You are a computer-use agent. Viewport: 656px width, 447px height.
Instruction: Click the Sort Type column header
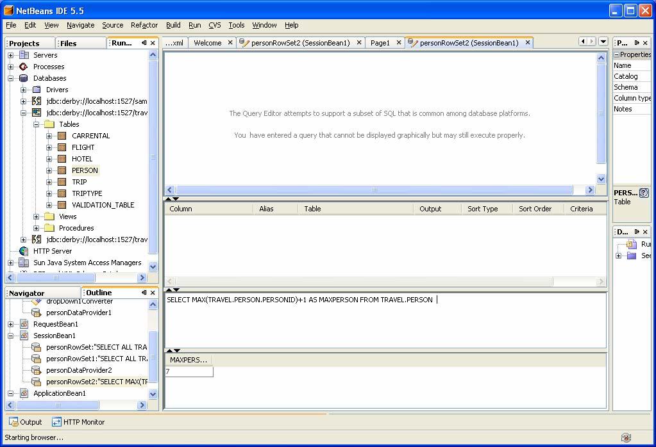pos(487,209)
